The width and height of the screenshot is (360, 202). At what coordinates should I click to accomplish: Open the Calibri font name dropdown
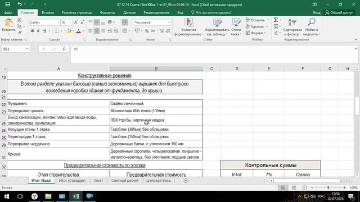tap(58, 22)
